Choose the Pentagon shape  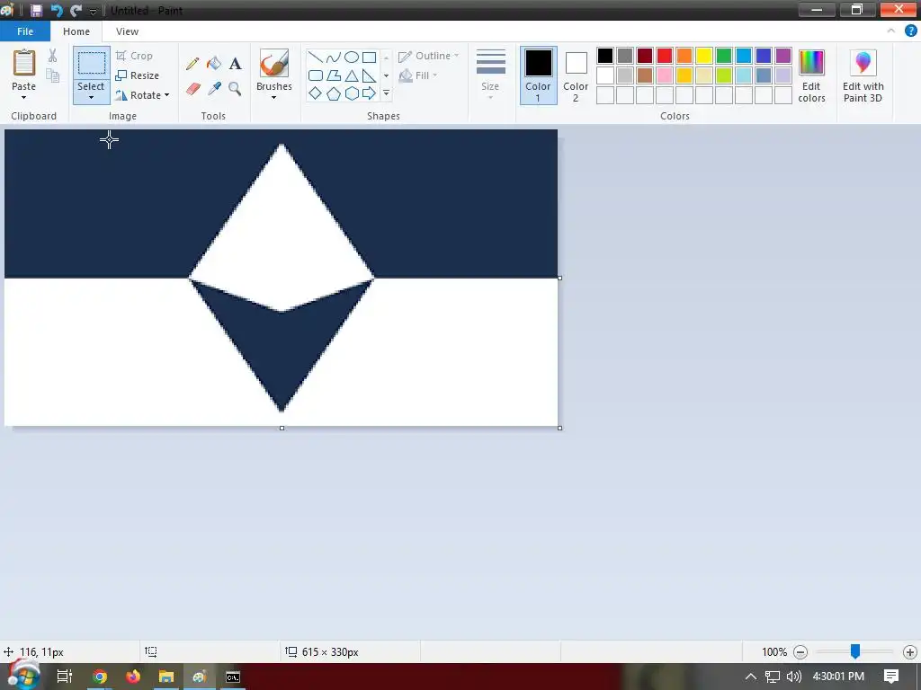tap(333, 93)
